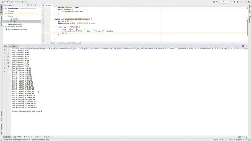Select Scratches and Consoles node
This screenshot has width=251, height=141.
click(16, 29)
